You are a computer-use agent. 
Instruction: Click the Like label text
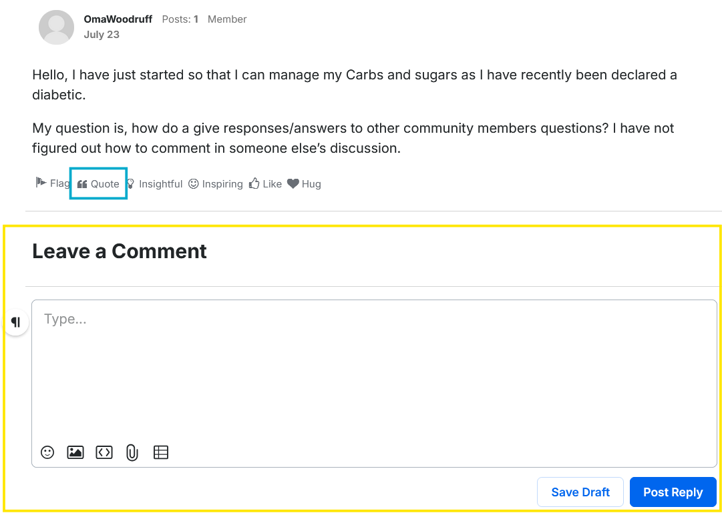pyautogui.click(x=272, y=183)
